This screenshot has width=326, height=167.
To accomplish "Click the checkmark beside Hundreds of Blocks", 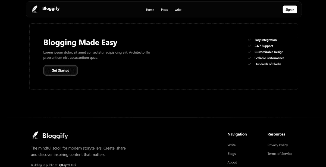I will [x=249, y=64].
